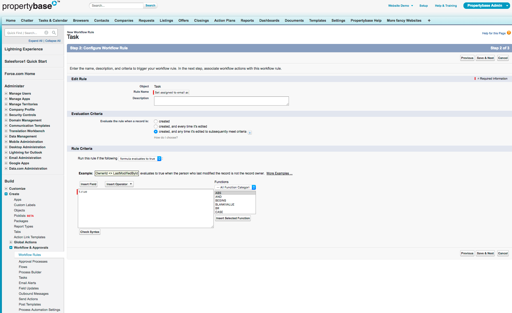Click the header Search button
This screenshot has width=512, height=313.
150,5
